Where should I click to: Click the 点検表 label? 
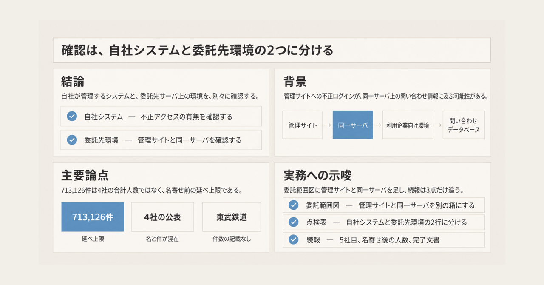(x=316, y=222)
